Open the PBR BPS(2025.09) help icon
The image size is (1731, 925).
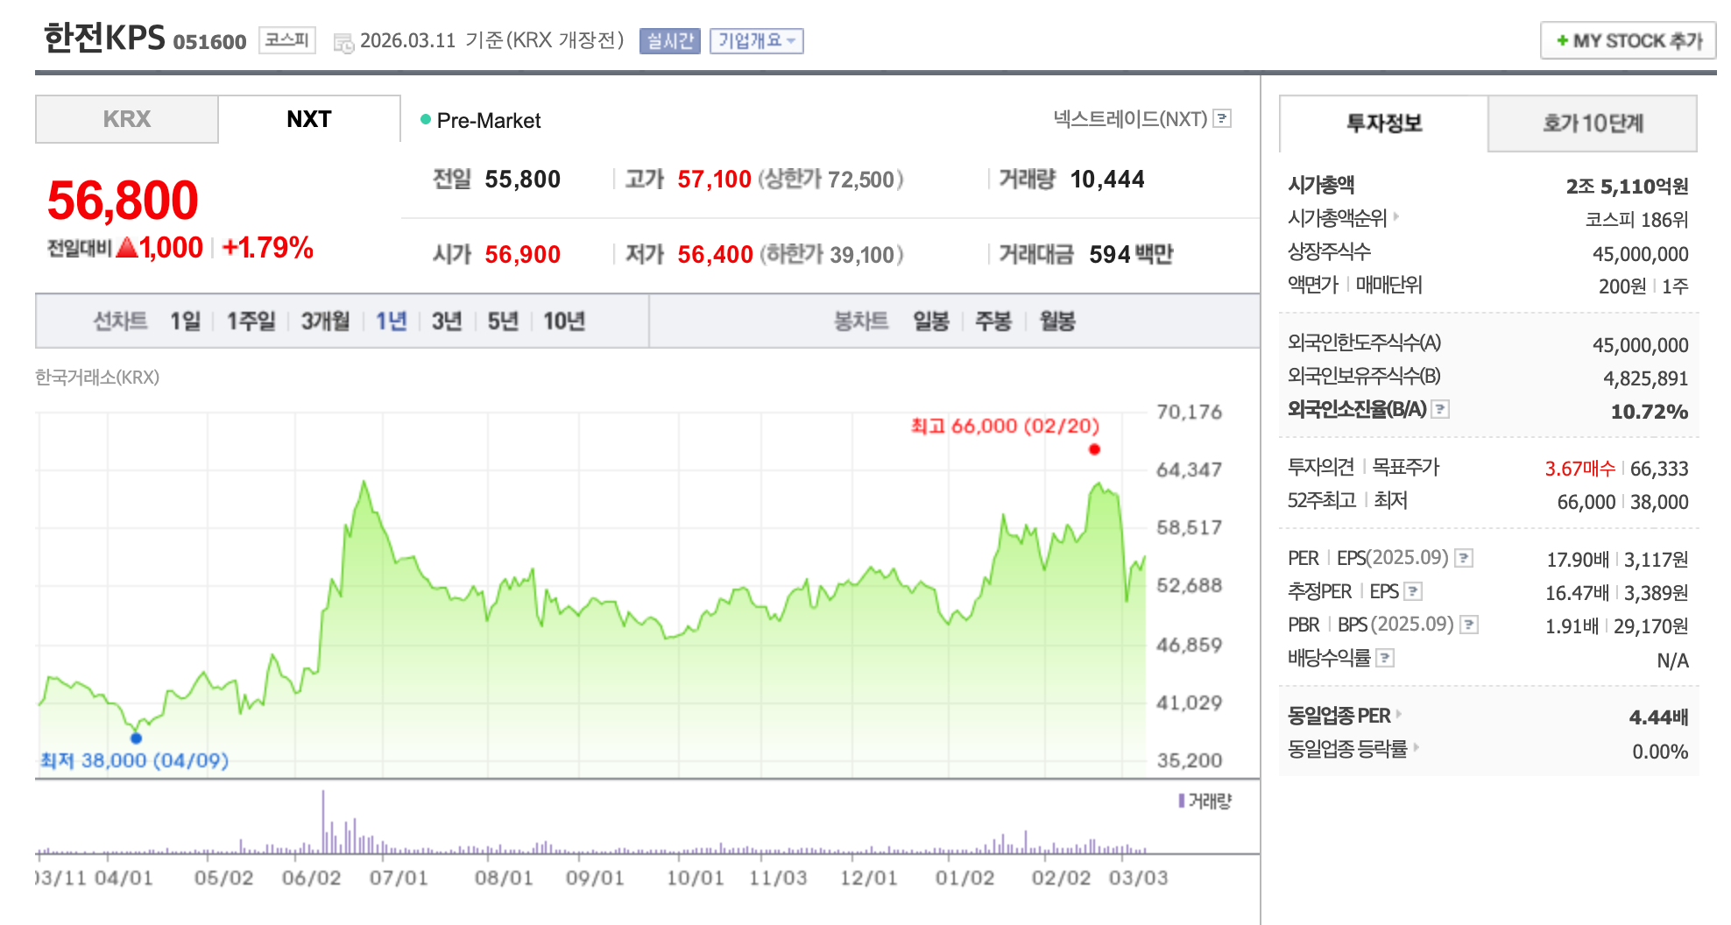1469,625
